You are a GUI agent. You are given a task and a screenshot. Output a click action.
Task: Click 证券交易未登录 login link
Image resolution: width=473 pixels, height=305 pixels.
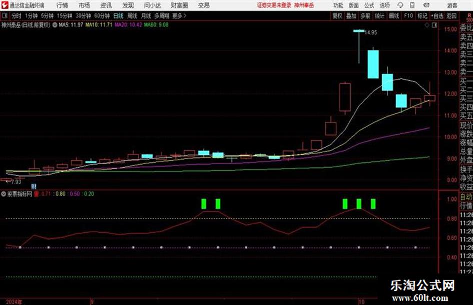274,5
